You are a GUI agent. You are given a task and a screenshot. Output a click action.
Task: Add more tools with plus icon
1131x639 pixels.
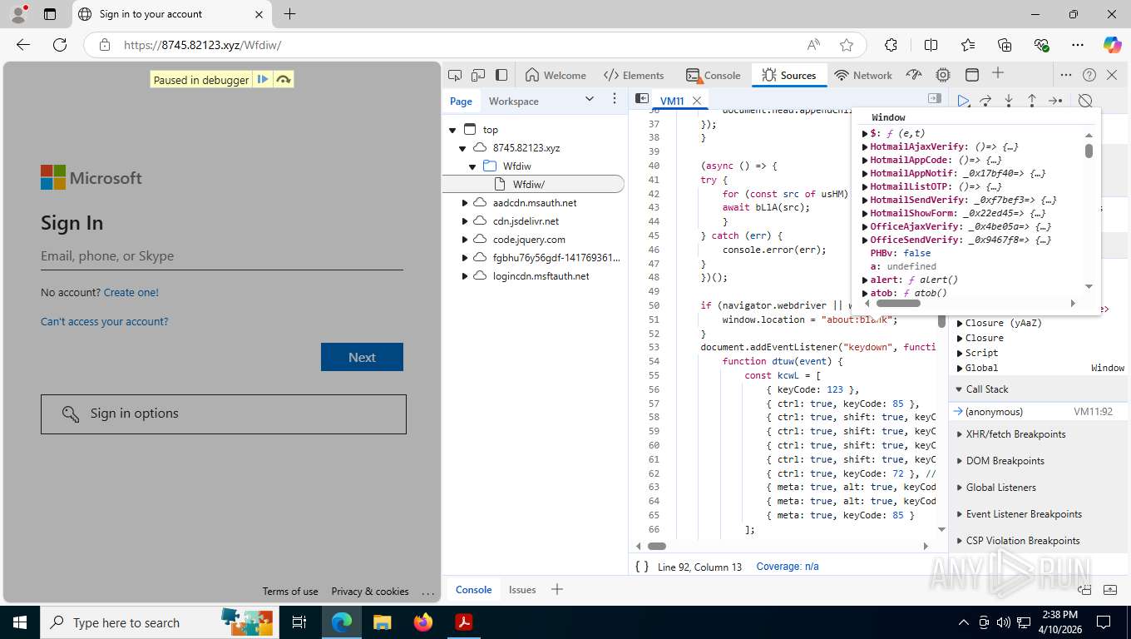coord(998,74)
